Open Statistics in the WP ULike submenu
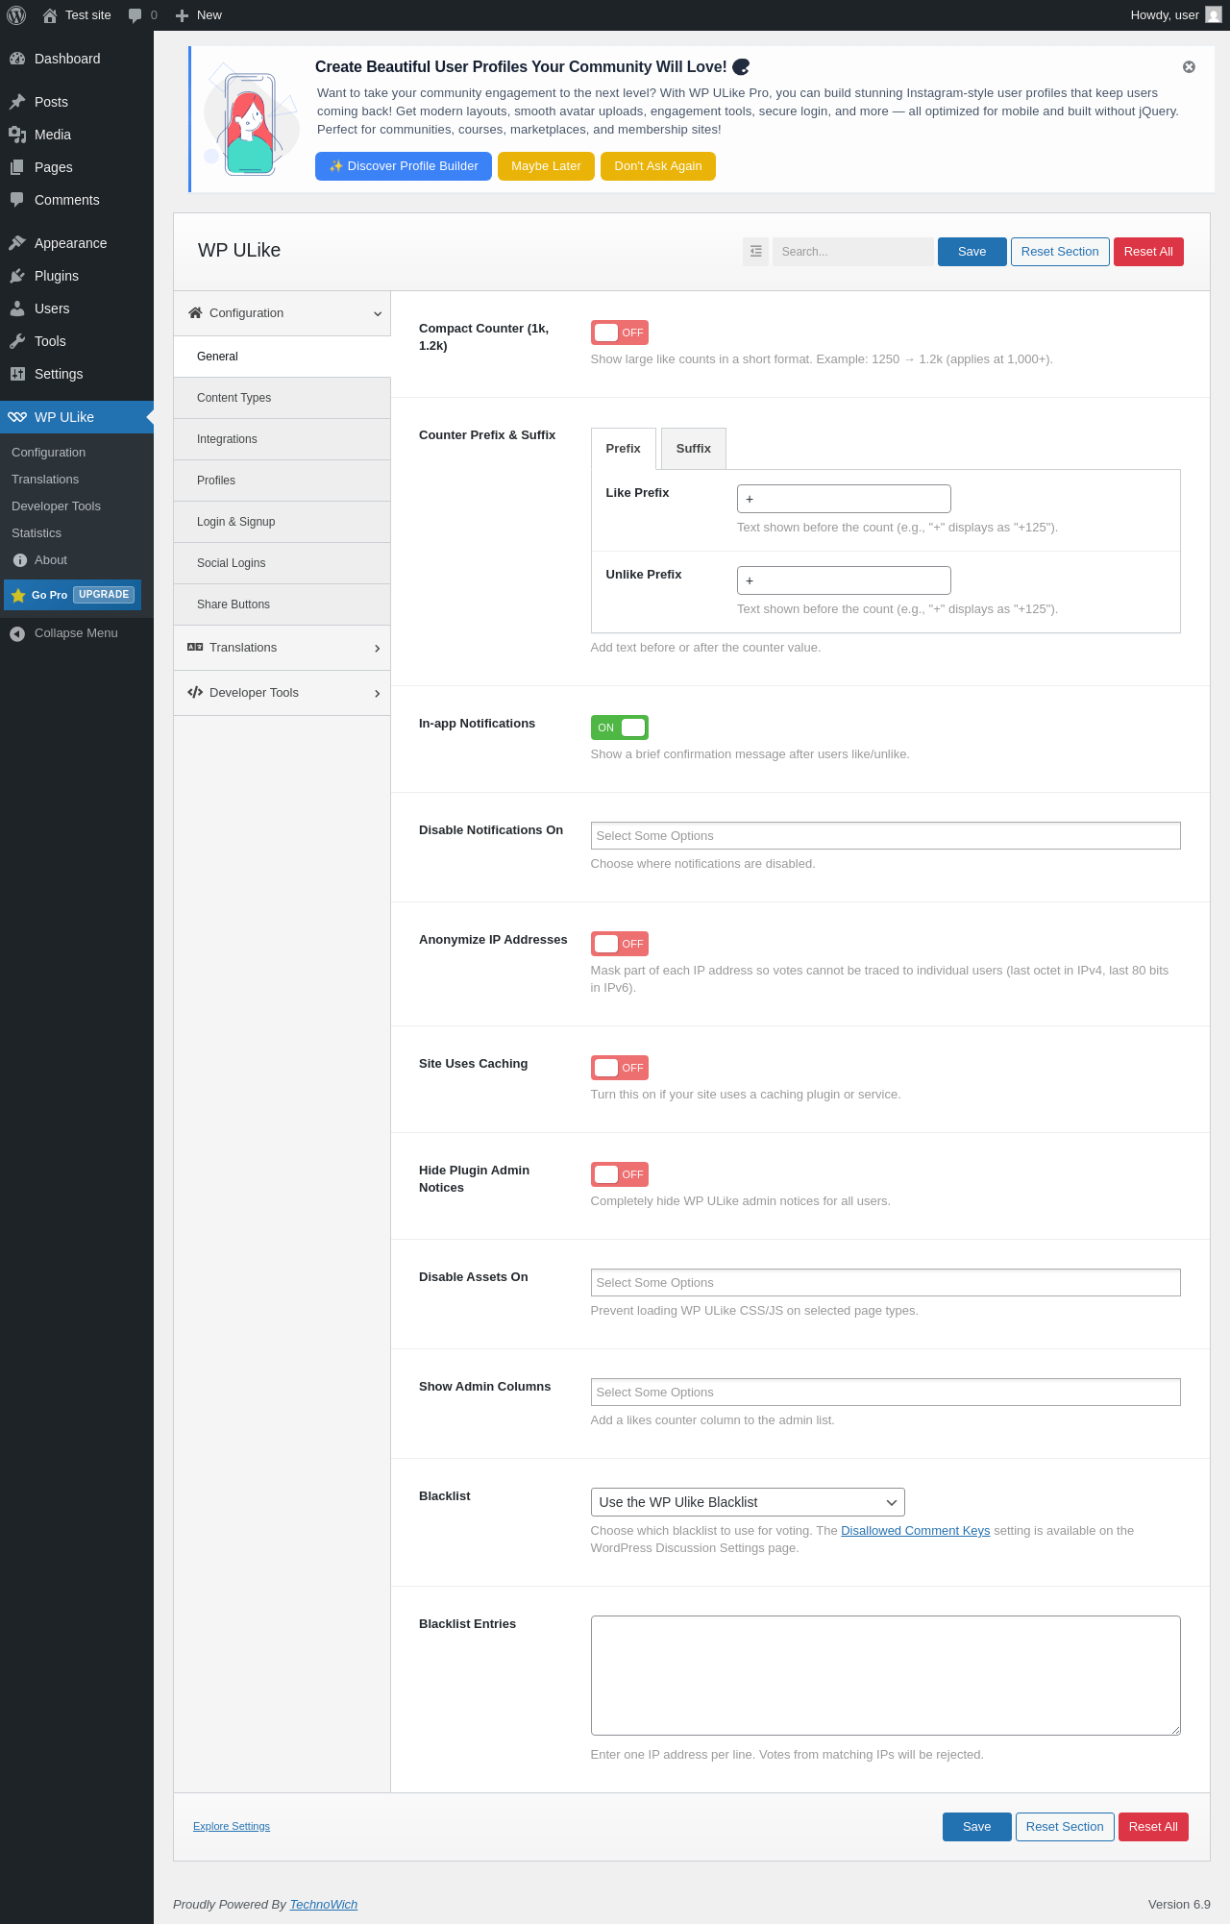This screenshot has width=1230, height=1924. coord(37,533)
